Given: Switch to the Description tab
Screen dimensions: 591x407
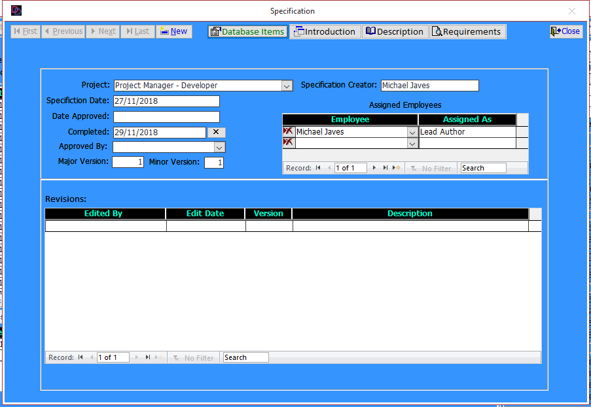Looking at the screenshot, I should [395, 31].
